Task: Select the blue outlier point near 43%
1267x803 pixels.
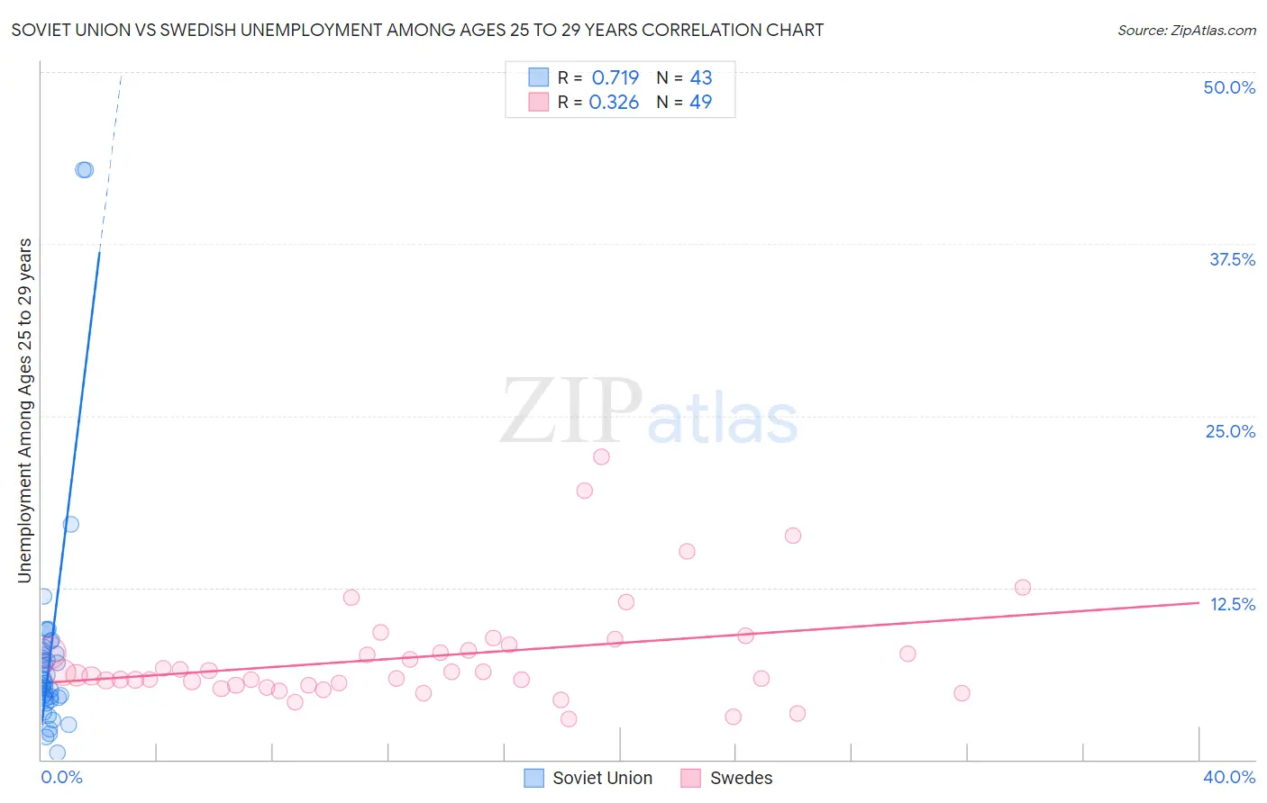Action: (84, 169)
